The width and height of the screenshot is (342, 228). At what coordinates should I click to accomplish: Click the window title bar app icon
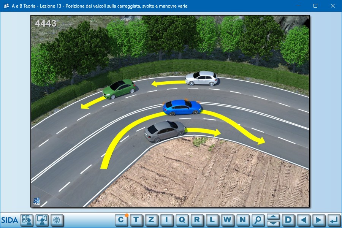[x=6, y=6]
